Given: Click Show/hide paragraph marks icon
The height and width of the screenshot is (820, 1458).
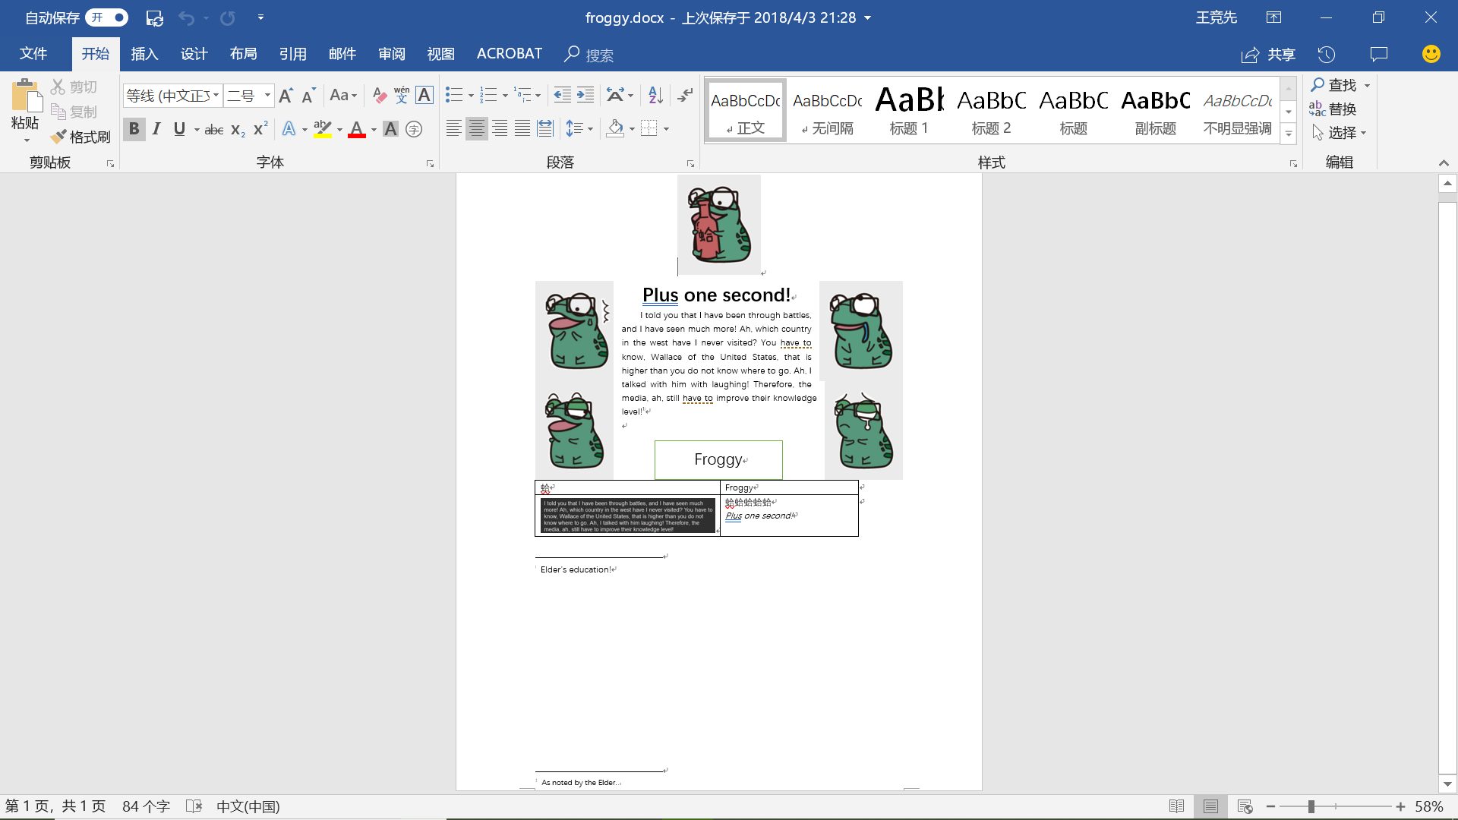Looking at the screenshot, I should pyautogui.click(x=685, y=96).
